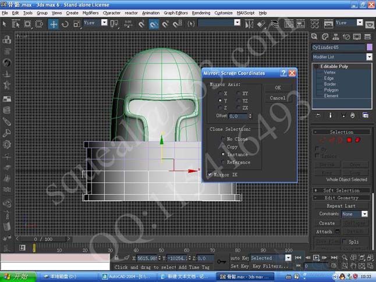Open the Animation menu

pyautogui.click(x=151, y=13)
